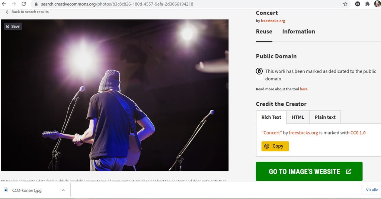381x199 pixels.
Task: Save the concert photo
Action: point(13,26)
